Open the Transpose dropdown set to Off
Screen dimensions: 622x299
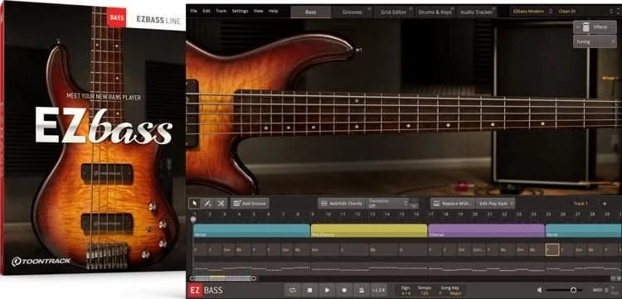point(387,204)
